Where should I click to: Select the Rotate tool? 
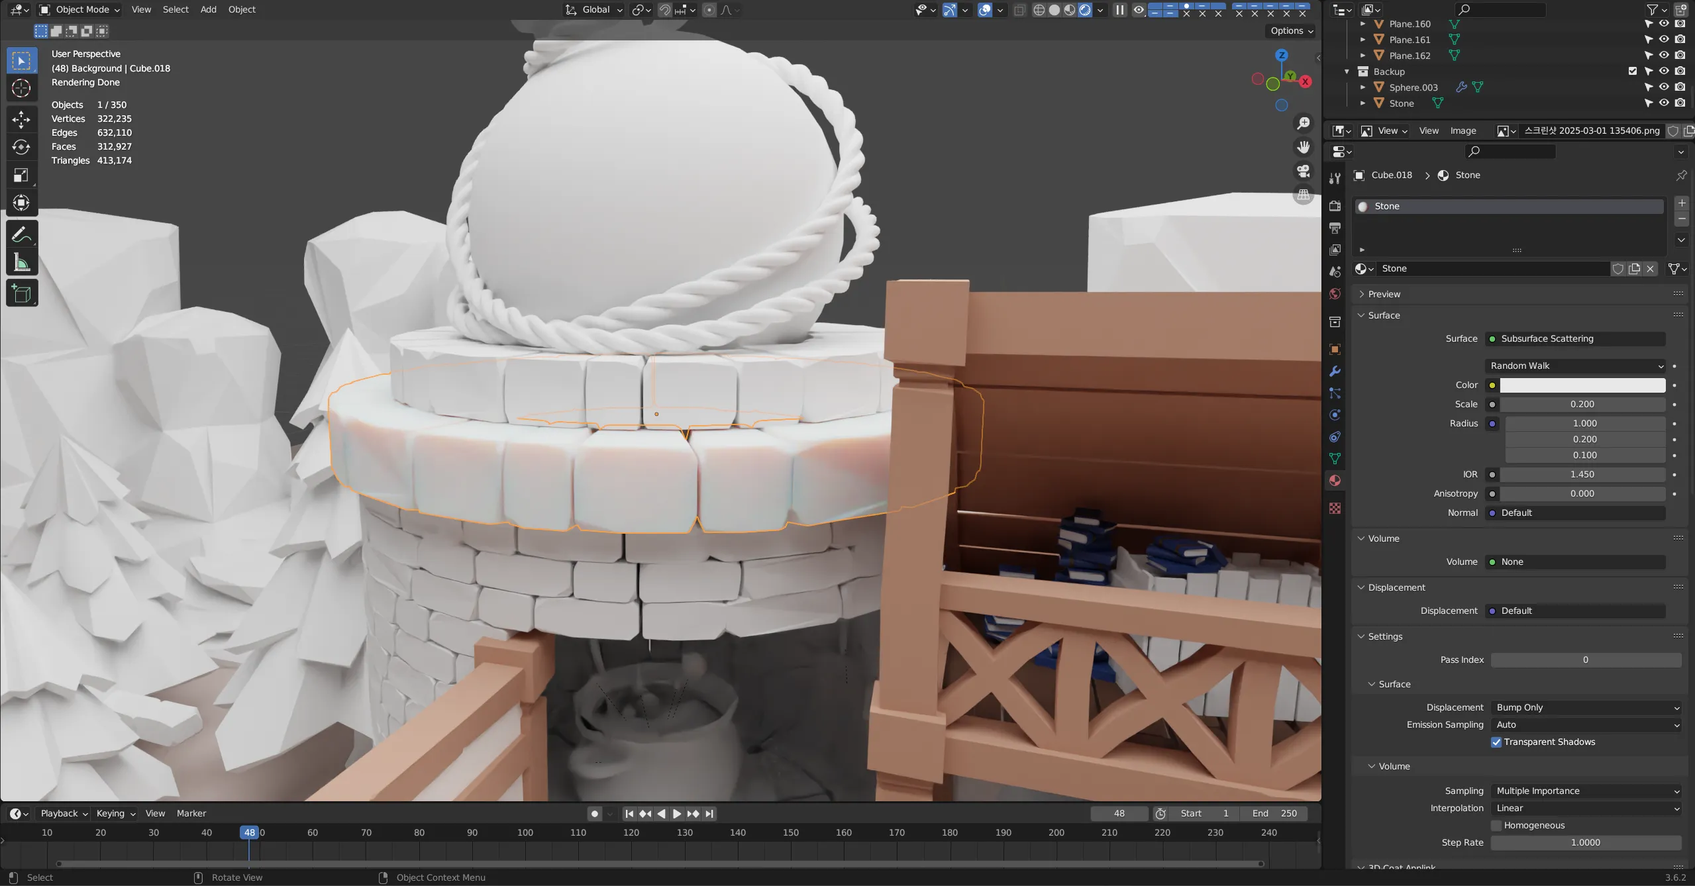(21, 147)
